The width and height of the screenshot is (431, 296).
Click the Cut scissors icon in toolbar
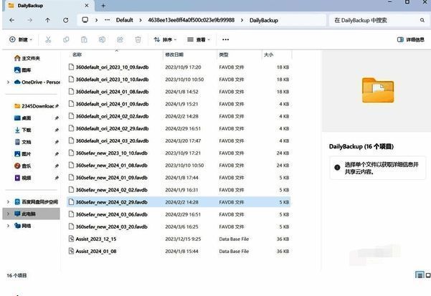pos(48,39)
